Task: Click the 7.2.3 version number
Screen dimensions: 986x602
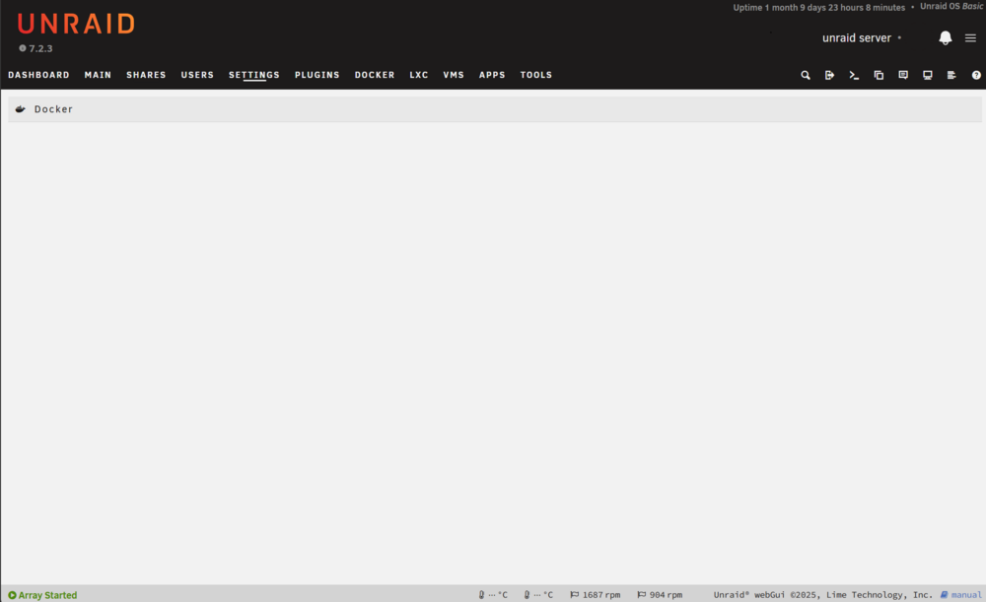Action: 40,48
